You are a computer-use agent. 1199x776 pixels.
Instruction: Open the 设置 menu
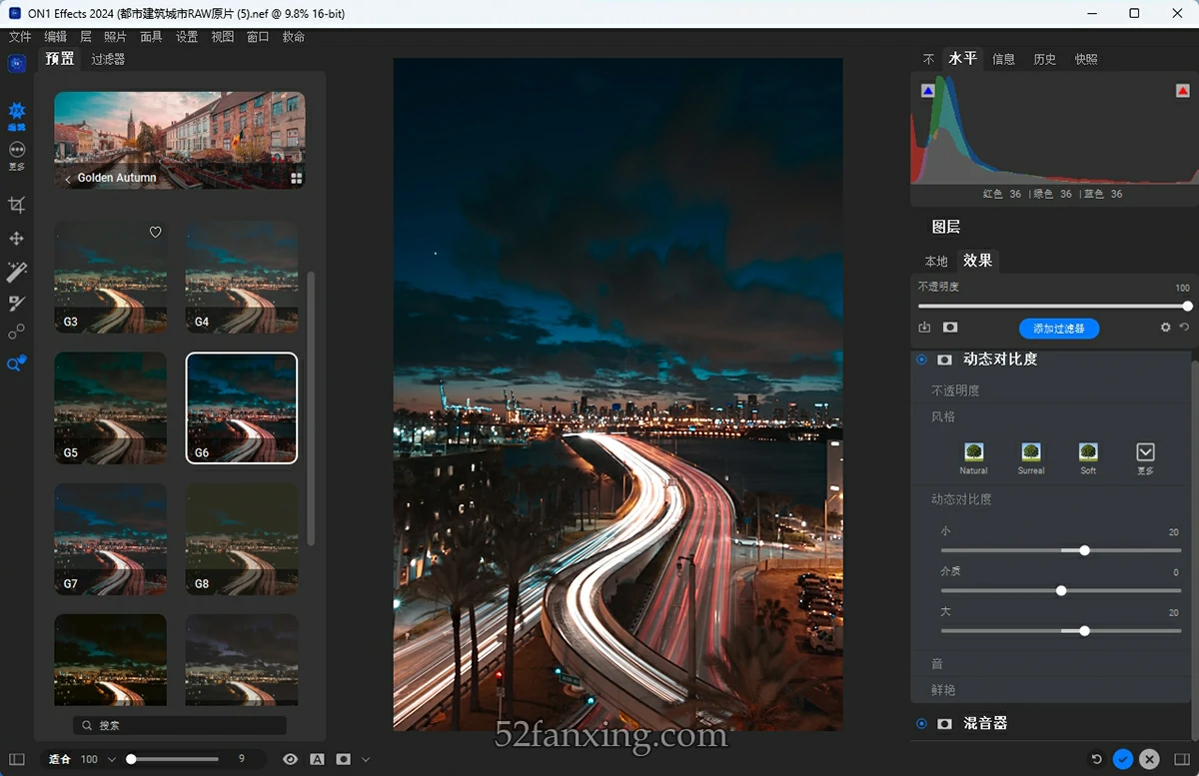pos(187,37)
